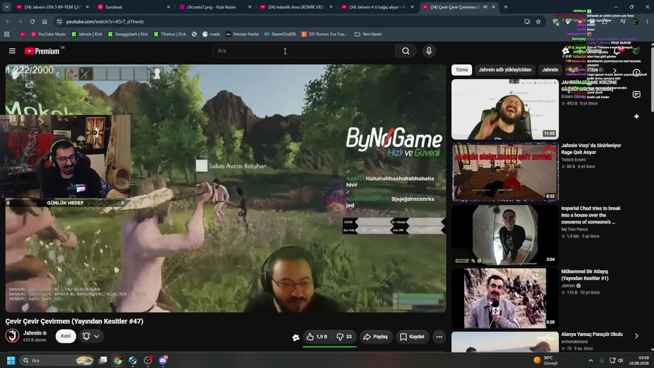Switch to Jahrein 4 tl bağış tab
The image size is (654, 368).
click(x=378, y=7)
